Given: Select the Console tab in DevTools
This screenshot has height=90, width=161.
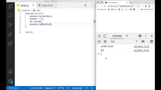Looking at the screenshot, I should (117, 36).
